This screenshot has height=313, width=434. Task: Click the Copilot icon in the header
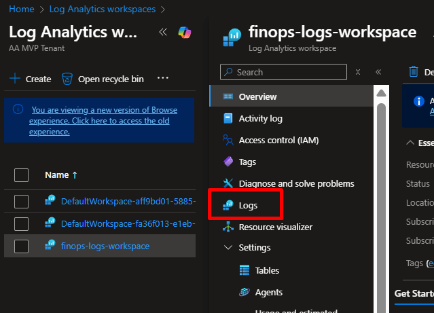coord(184,32)
